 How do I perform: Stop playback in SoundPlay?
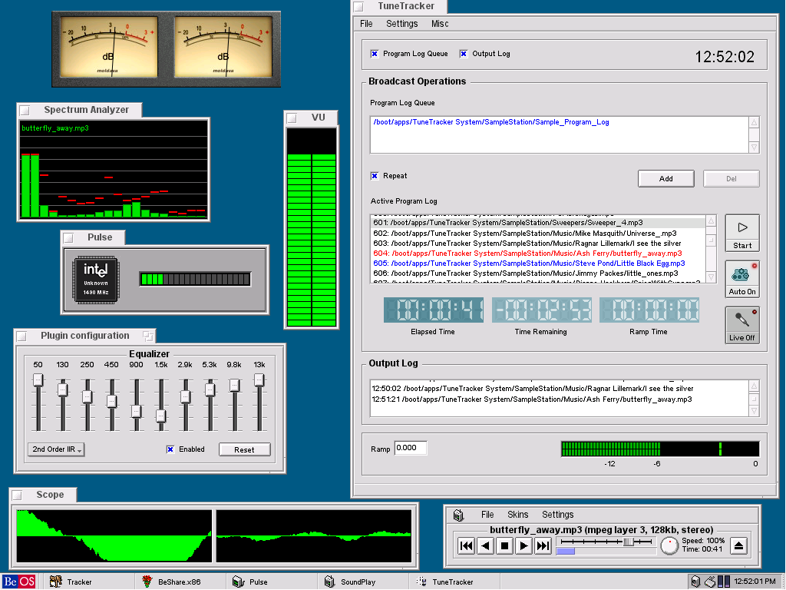click(504, 546)
